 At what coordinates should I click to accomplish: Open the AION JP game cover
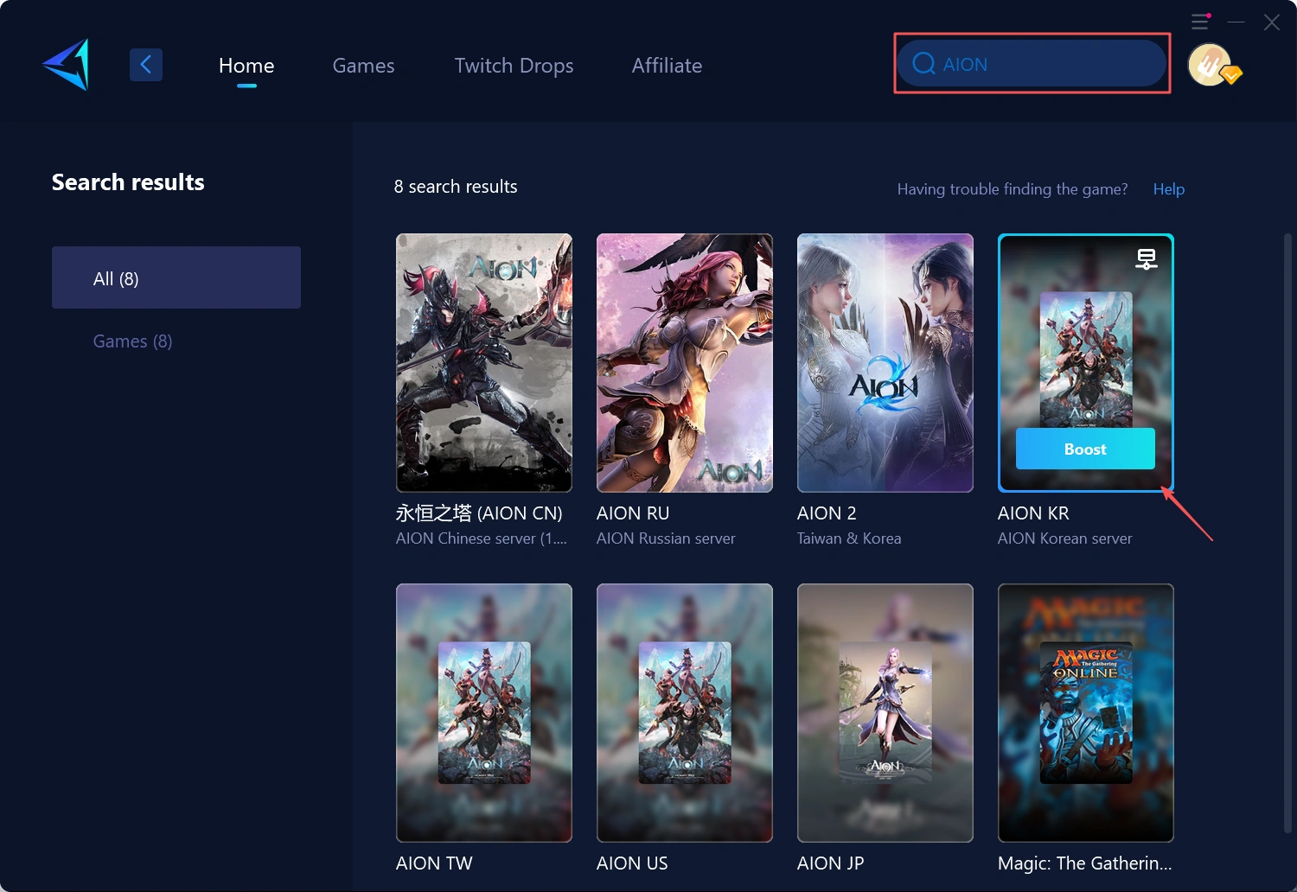pyautogui.click(x=885, y=713)
